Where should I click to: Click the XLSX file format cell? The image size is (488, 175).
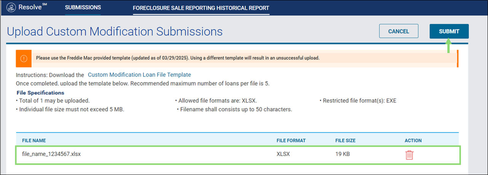[284, 154]
